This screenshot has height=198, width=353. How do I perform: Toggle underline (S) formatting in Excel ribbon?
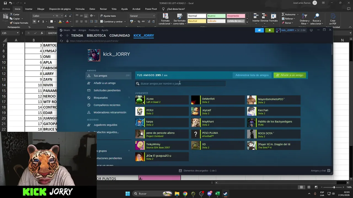pyautogui.click(x=43, y=21)
